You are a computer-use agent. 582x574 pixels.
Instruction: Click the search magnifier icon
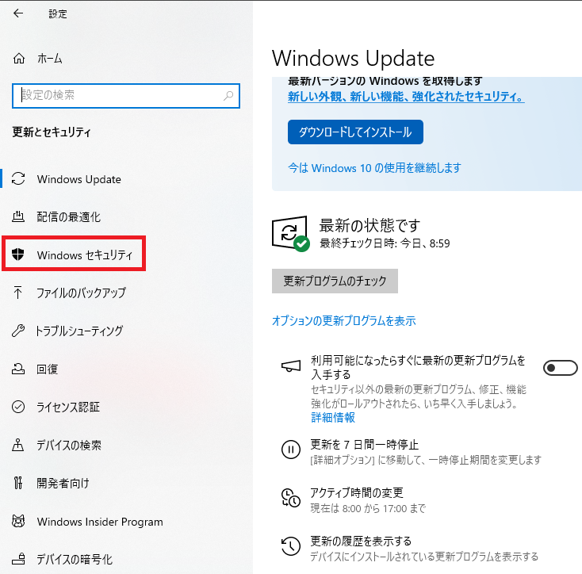(x=229, y=95)
